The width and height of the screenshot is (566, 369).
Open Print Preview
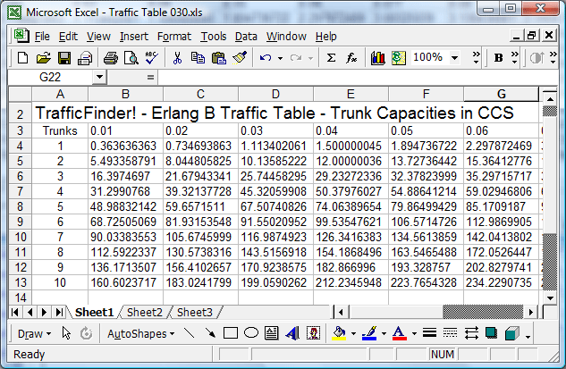[131, 58]
